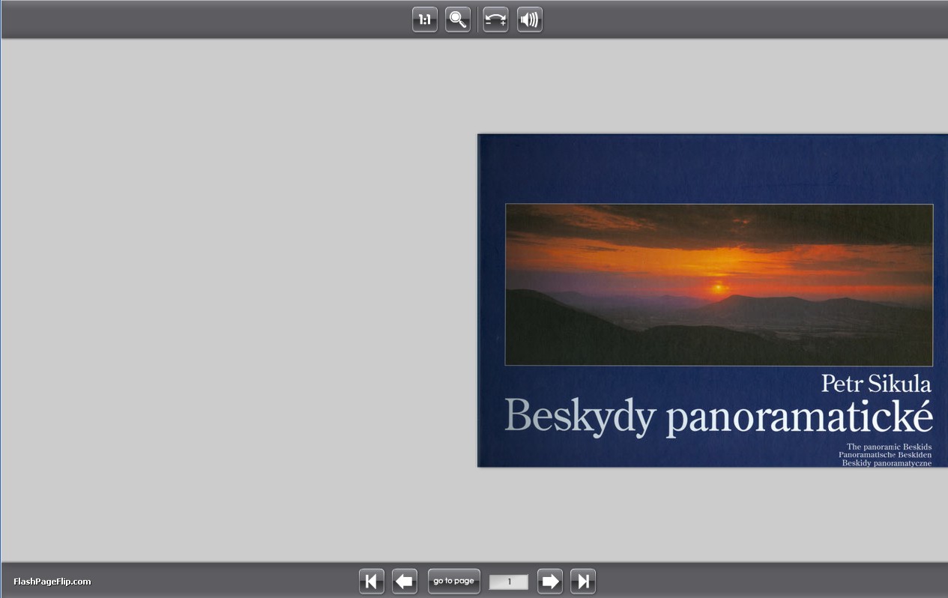Go to the previous page arrow
This screenshot has height=598, width=948.
click(405, 582)
